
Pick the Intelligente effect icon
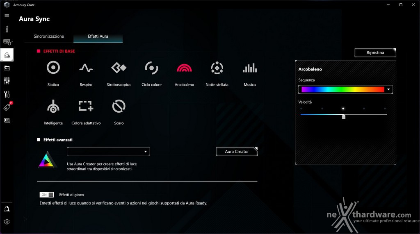(53, 106)
